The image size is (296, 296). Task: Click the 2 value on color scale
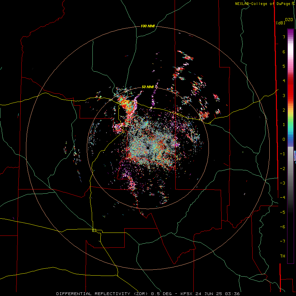284,110
